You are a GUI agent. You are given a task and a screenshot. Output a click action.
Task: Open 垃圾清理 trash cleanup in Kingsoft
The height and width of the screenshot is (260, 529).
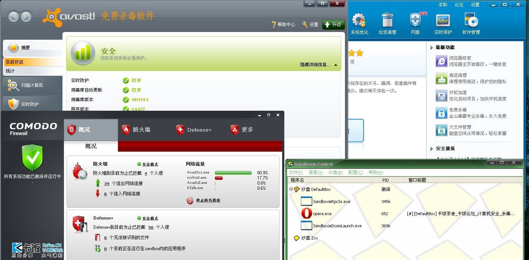(387, 24)
